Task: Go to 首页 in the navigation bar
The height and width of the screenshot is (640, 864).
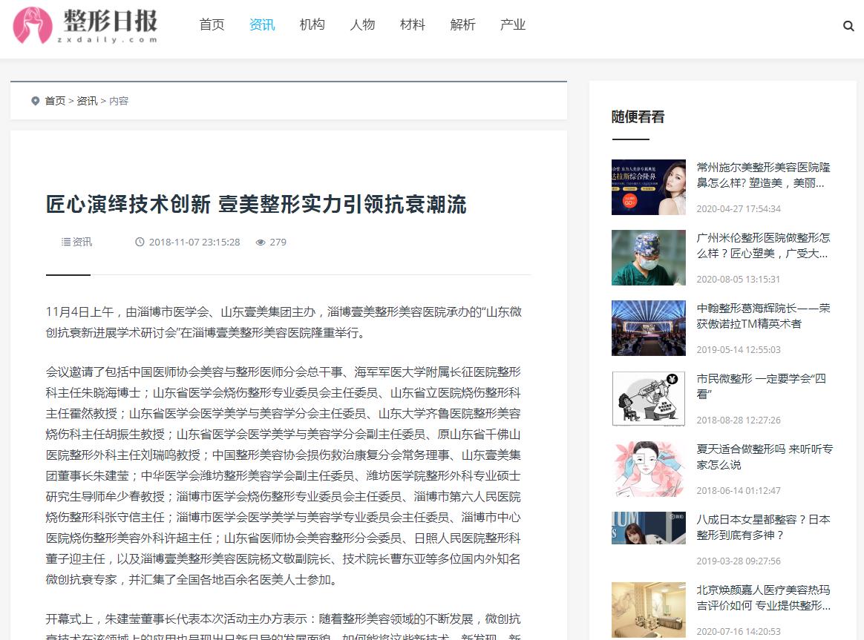Action: [x=212, y=24]
